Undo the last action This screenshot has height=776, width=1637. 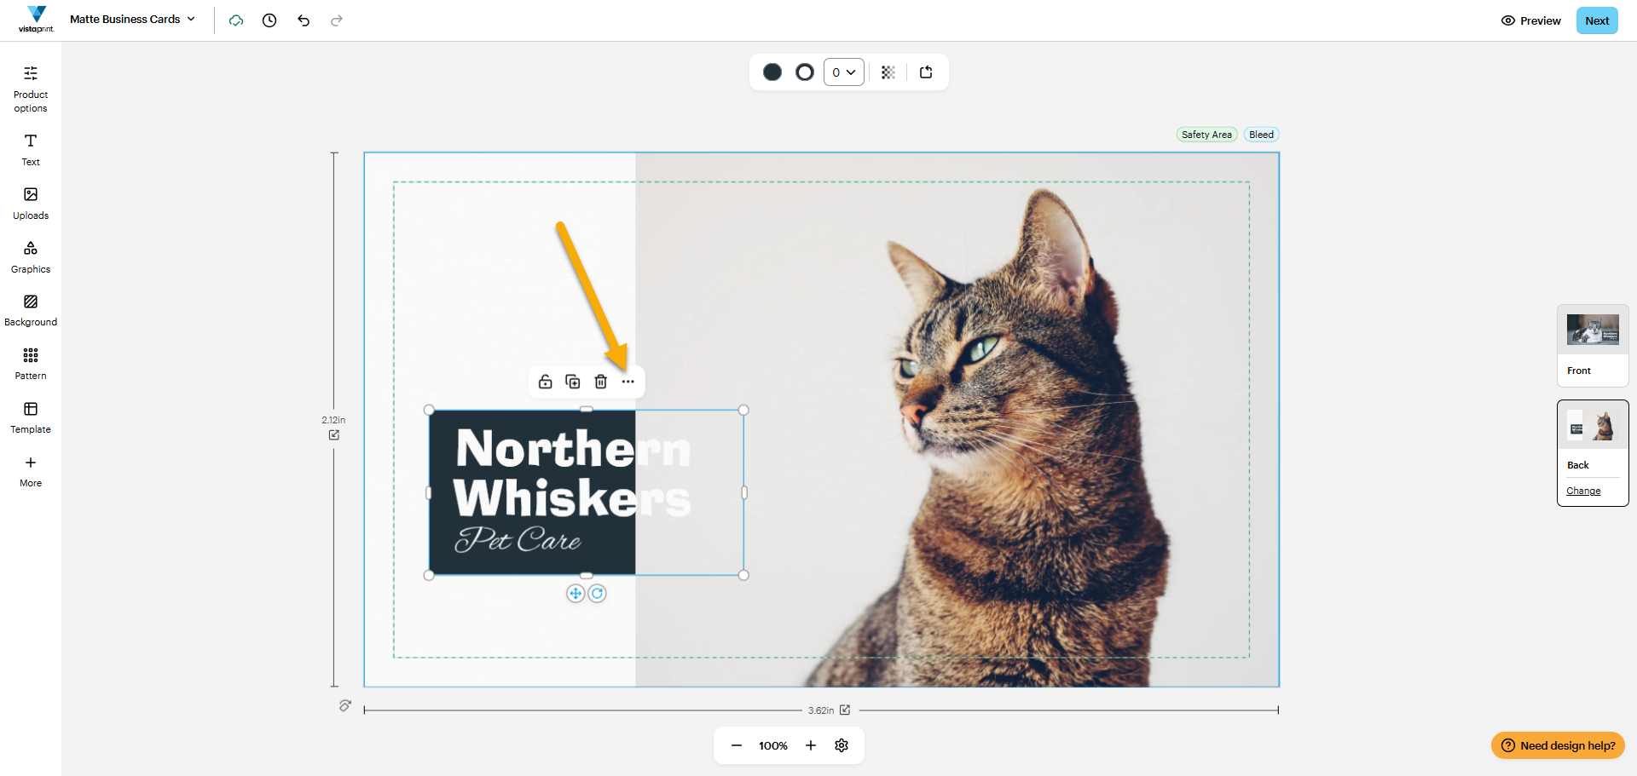point(304,20)
